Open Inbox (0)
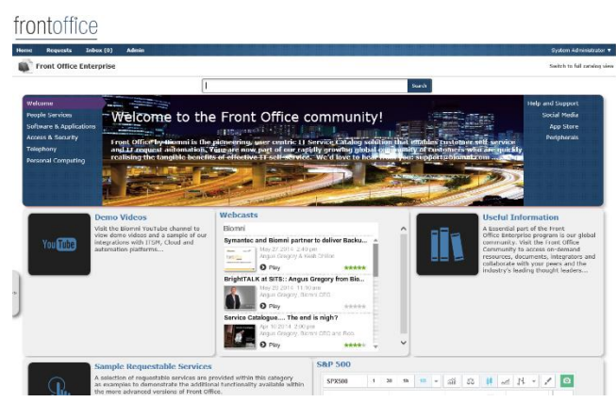The height and width of the screenshot is (402, 616). (99, 50)
